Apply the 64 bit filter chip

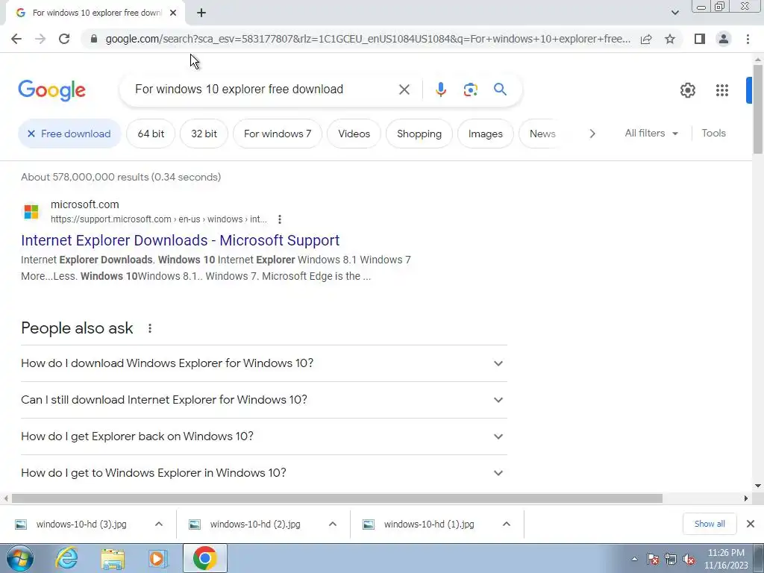coord(151,134)
